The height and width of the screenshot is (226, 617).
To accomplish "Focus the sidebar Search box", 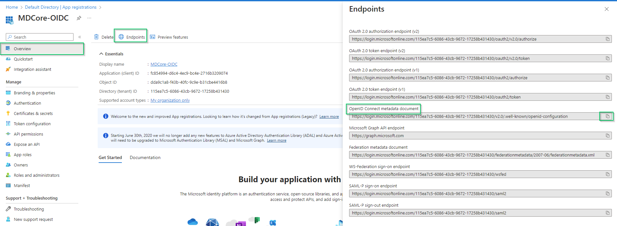I will [40, 37].
